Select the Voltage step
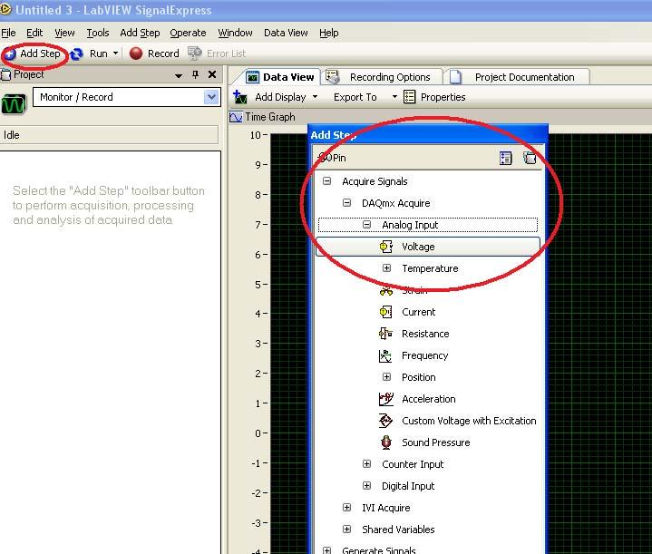Viewport: 652px width, 554px height. click(427, 247)
